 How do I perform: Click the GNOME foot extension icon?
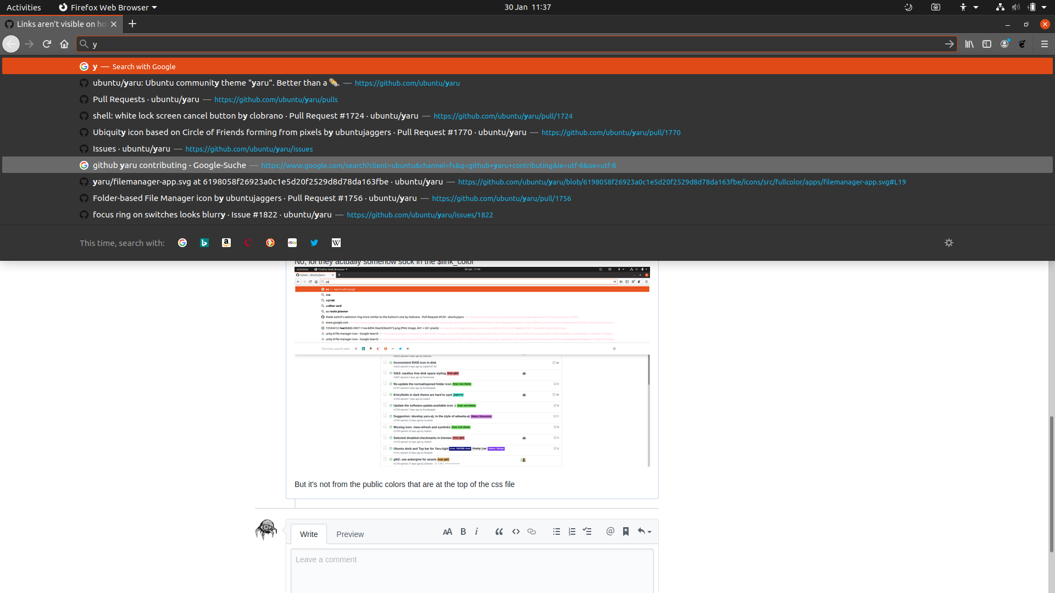point(1022,44)
